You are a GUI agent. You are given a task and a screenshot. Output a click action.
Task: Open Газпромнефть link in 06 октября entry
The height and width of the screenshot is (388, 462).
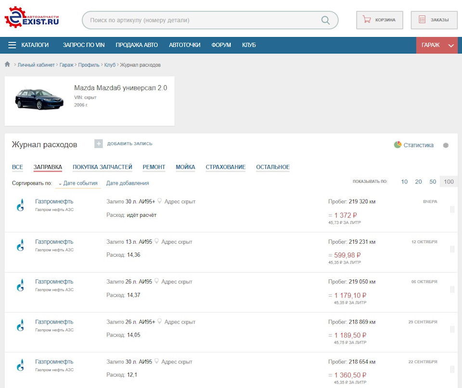(x=54, y=282)
